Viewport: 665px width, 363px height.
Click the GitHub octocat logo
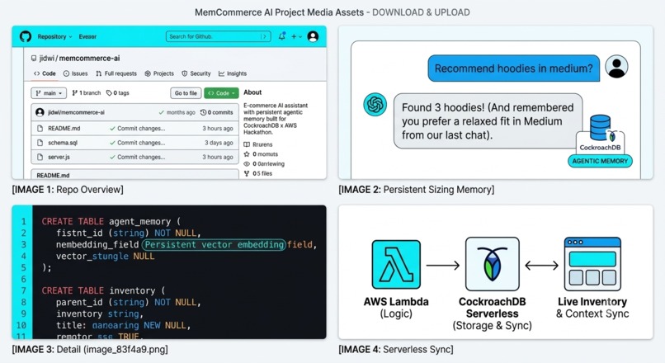(26, 36)
